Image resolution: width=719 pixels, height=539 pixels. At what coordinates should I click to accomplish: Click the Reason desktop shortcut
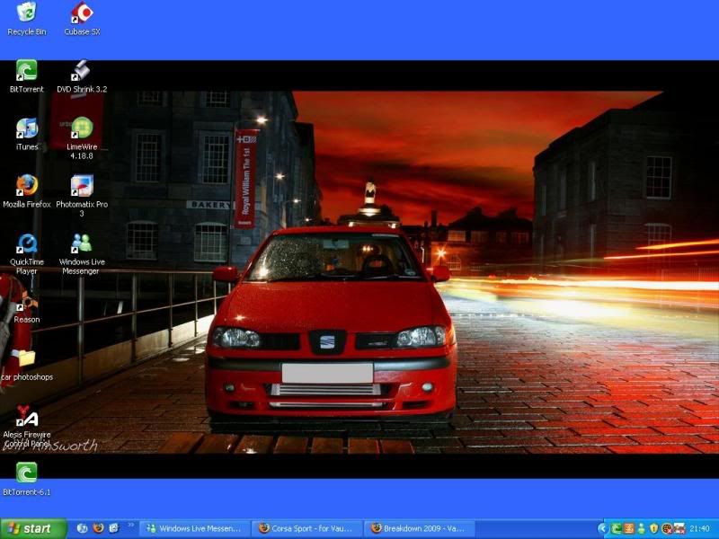click(27, 302)
